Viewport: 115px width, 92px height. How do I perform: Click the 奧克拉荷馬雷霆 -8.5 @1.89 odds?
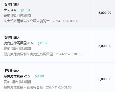click(x=43, y=43)
